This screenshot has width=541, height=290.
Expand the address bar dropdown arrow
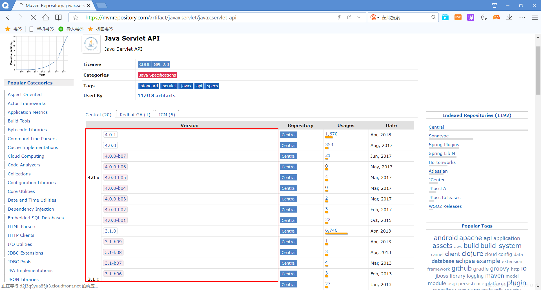(359, 17)
